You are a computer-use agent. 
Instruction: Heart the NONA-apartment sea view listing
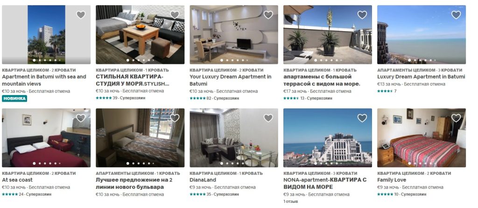pos(362,118)
